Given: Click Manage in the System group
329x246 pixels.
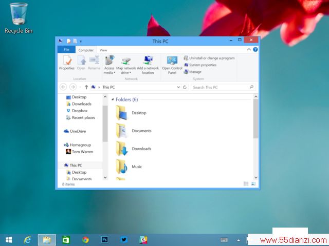Looking at the screenshot, I should tap(193, 72).
